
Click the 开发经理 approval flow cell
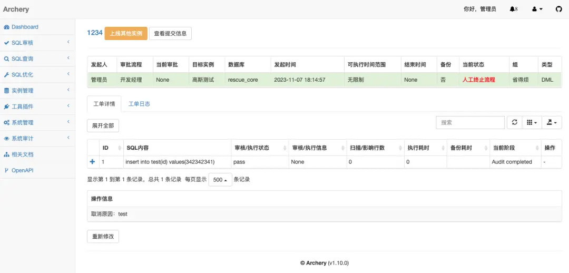coord(135,80)
